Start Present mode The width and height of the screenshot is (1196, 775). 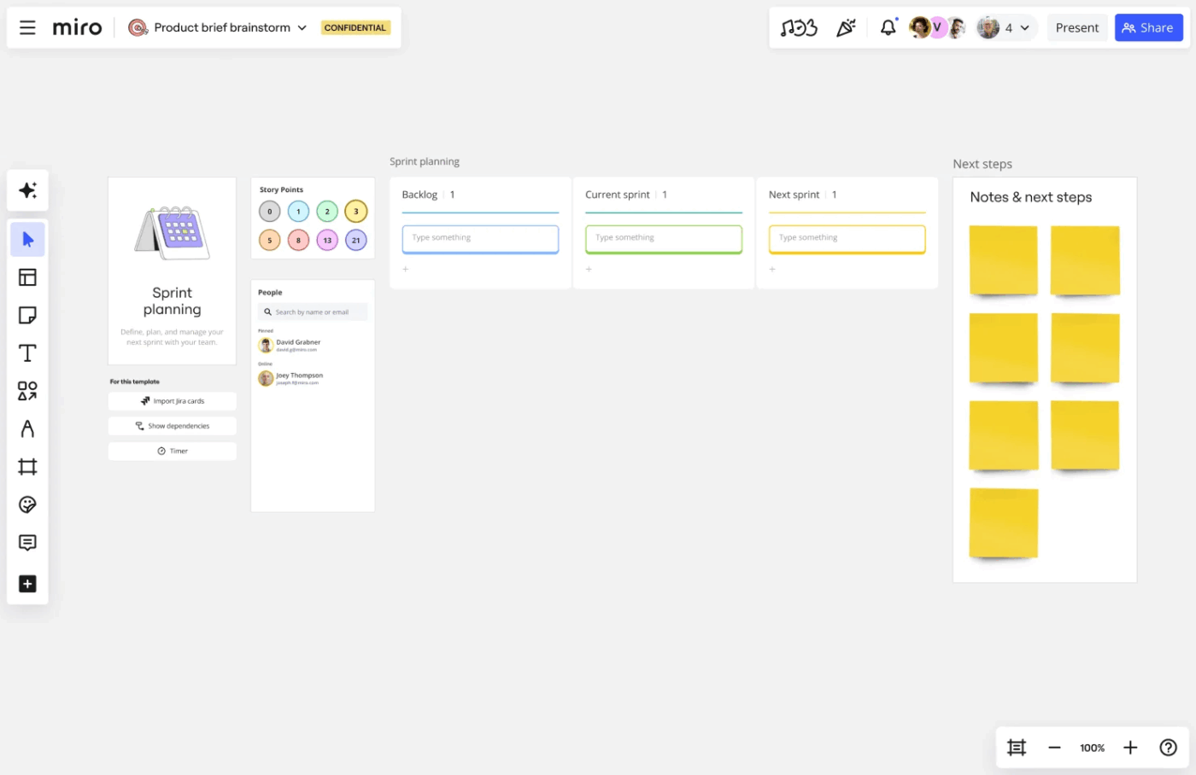[x=1077, y=27]
